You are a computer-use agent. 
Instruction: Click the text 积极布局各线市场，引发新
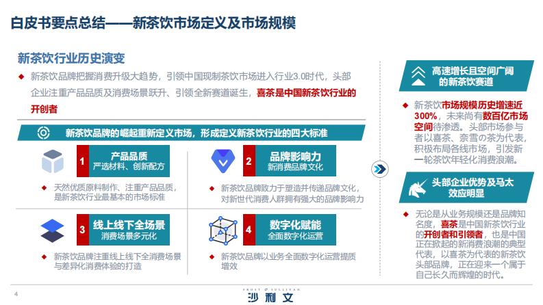[x=468, y=149]
